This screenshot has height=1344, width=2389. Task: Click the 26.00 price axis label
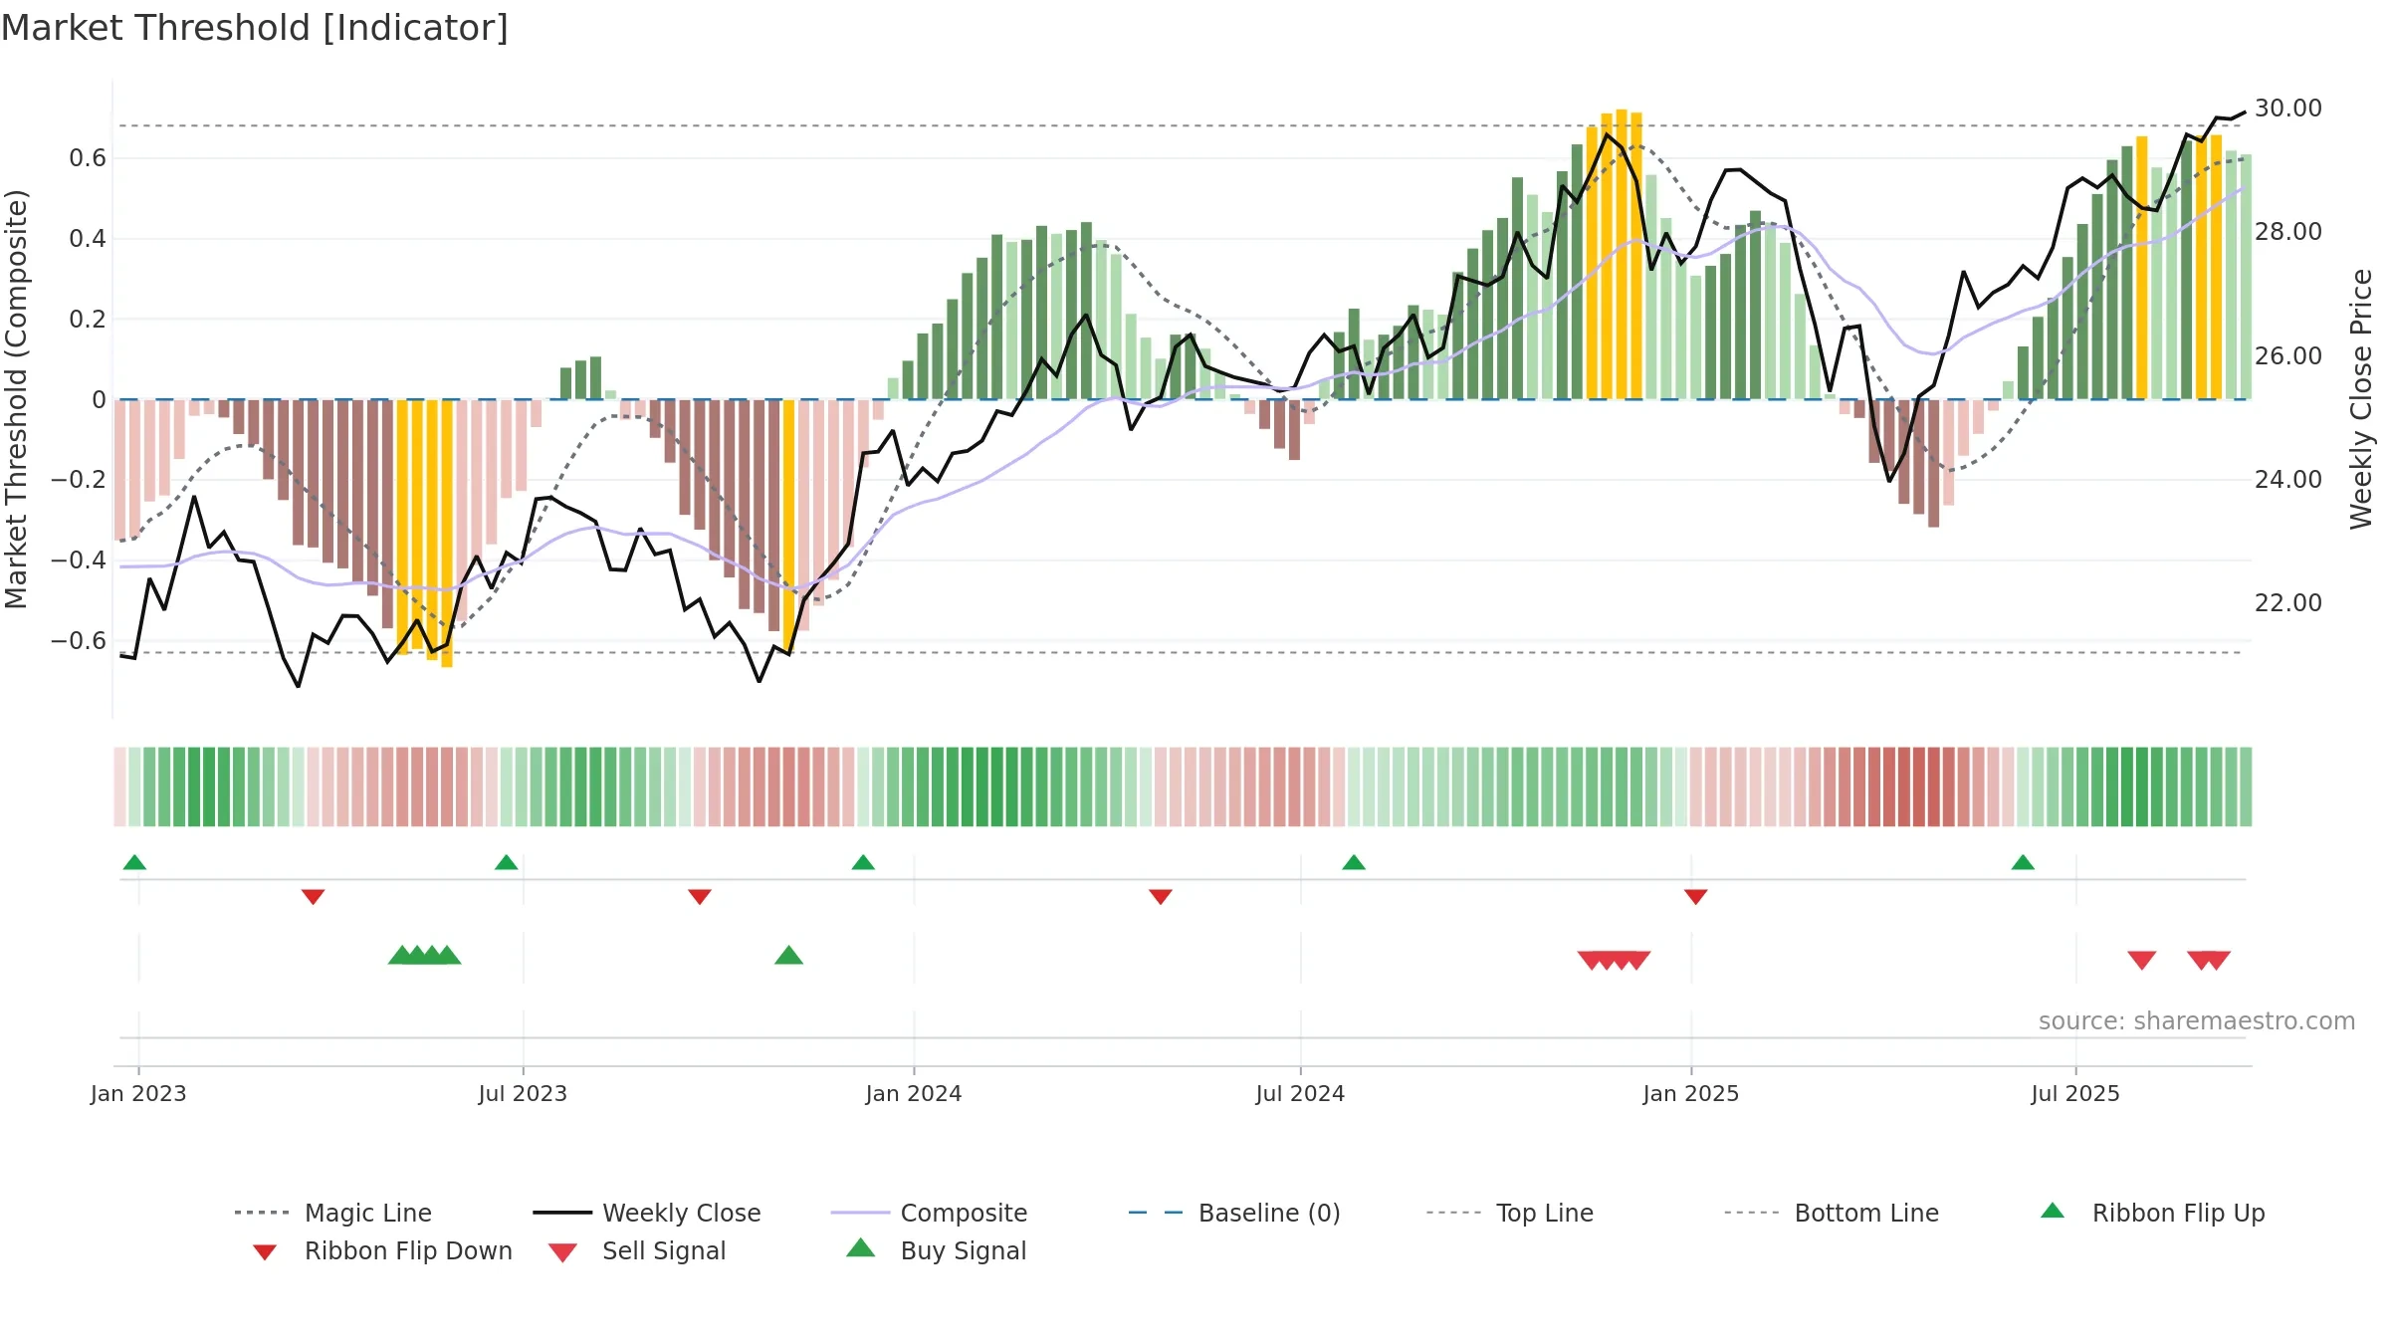click(x=2288, y=356)
